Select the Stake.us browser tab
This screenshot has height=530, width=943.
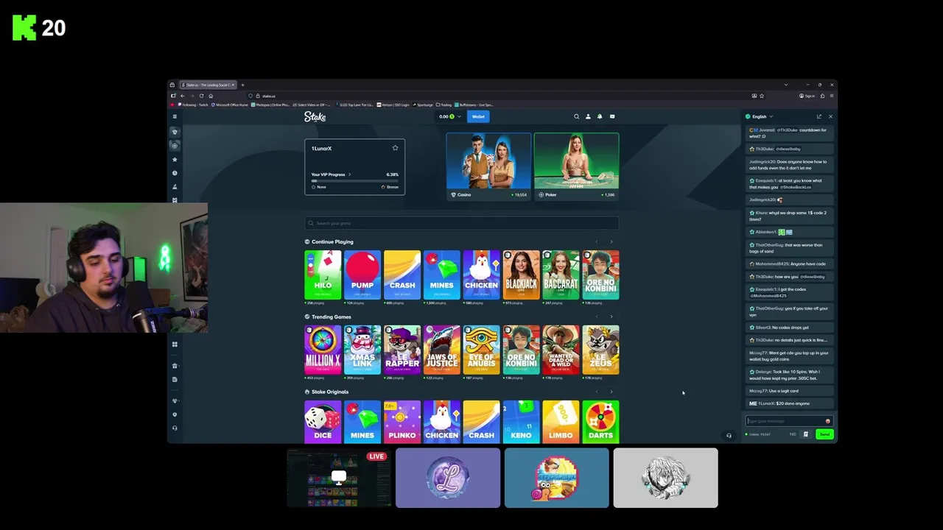[208, 85]
